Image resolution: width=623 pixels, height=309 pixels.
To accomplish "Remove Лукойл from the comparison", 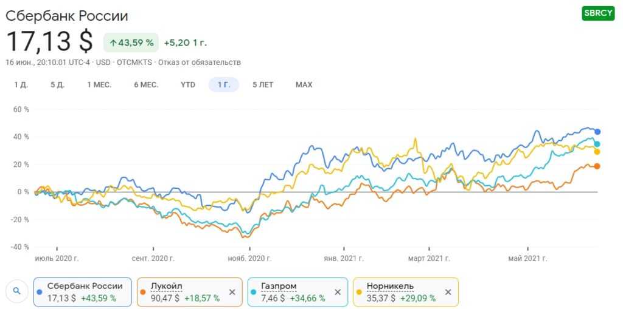I will tap(232, 292).
